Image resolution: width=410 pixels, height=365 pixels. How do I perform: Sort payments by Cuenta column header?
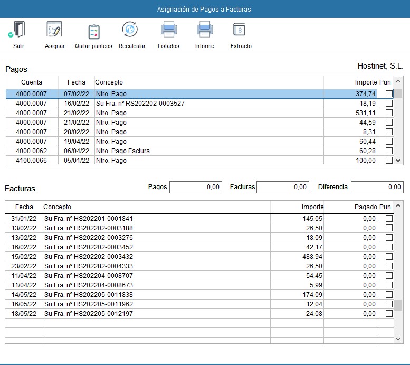[x=32, y=82]
